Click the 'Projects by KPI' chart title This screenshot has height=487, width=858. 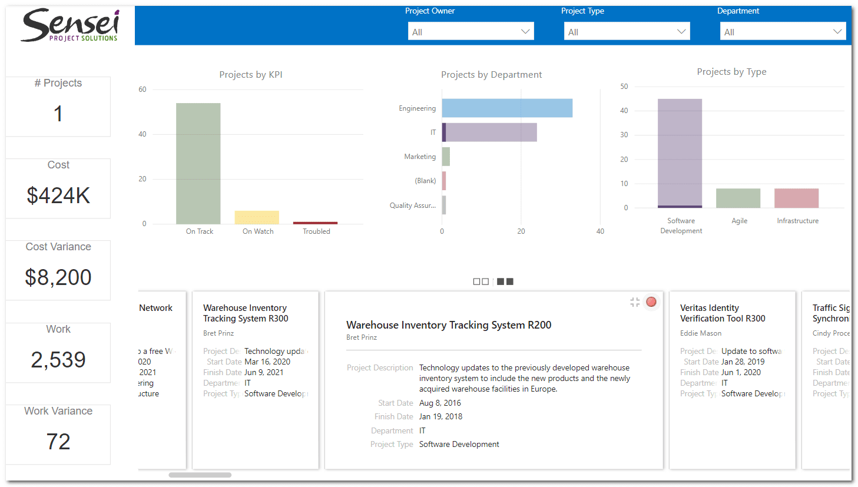(251, 75)
